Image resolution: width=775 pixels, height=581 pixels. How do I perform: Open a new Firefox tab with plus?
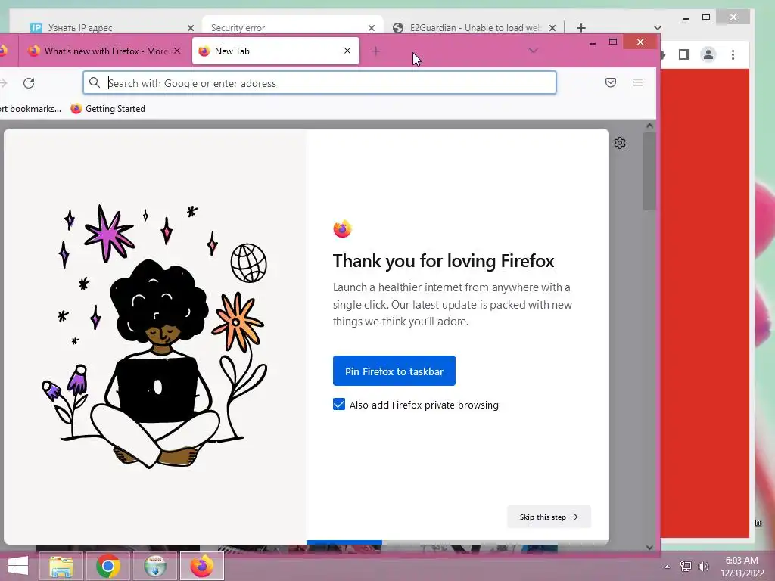(x=375, y=51)
